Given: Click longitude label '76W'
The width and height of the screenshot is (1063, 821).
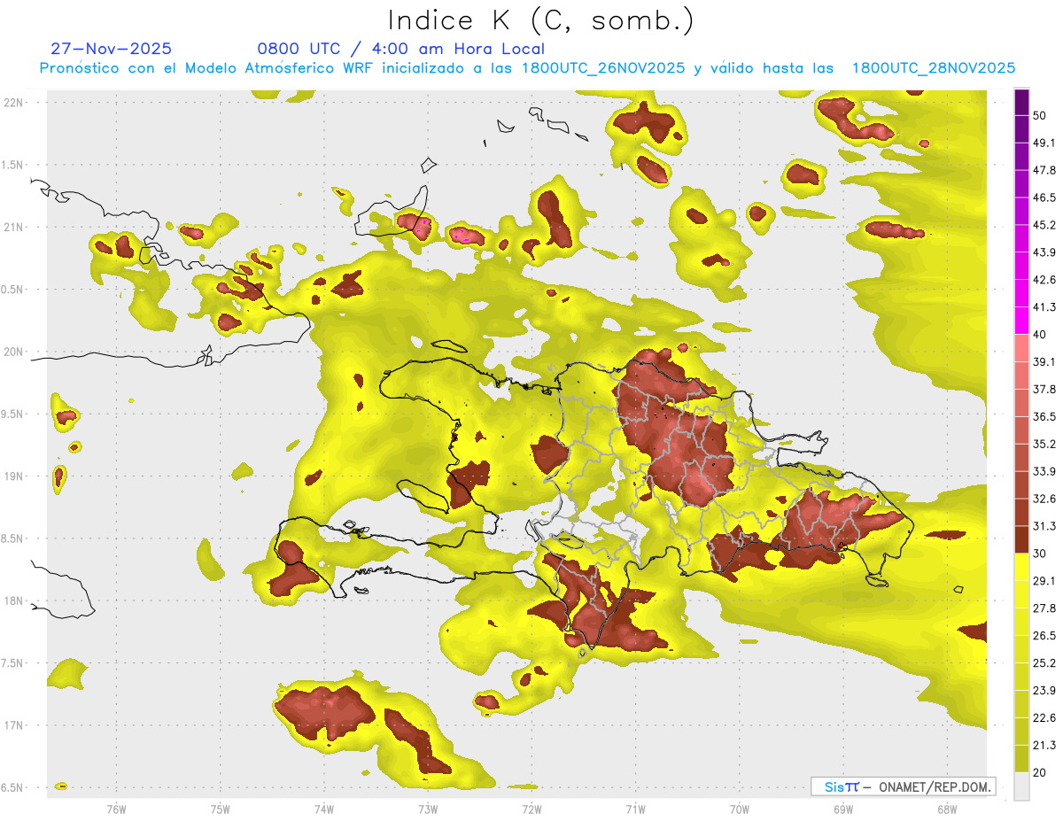Looking at the screenshot, I should coord(116,809).
